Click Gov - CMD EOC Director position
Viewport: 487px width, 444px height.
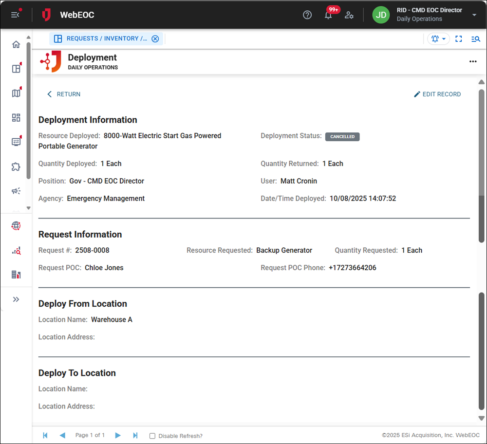(107, 181)
